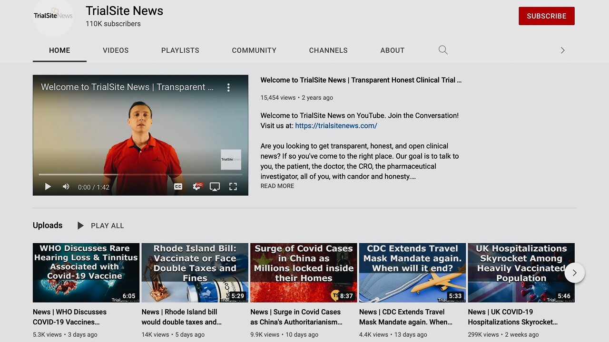Click the title 'News | WHO Discusses COVID-19 Vaccines'
609x342 pixels.
click(x=69, y=317)
